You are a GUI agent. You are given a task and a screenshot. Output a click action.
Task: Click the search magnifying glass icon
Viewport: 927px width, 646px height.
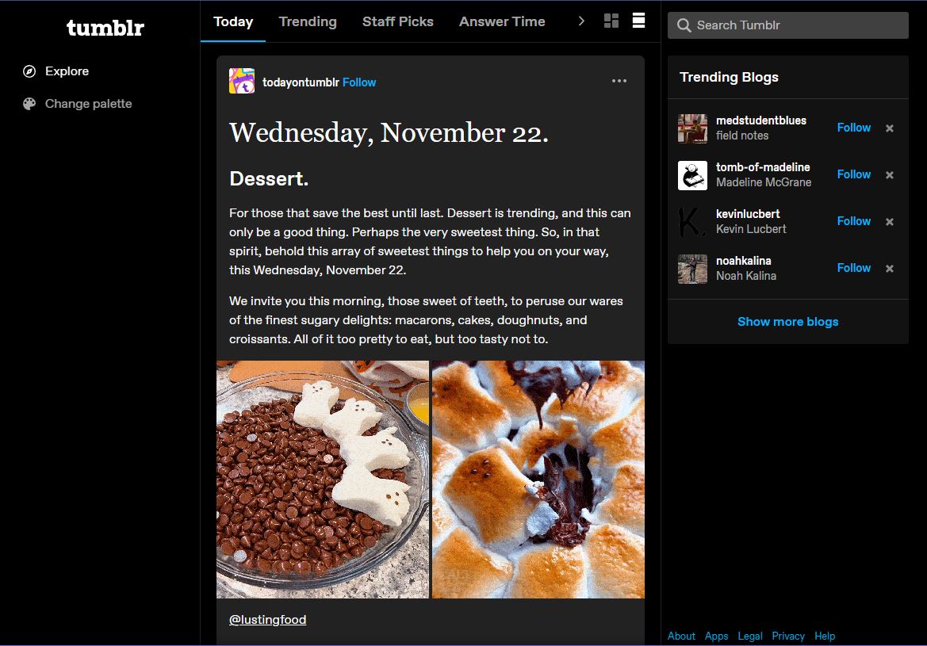(x=684, y=25)
